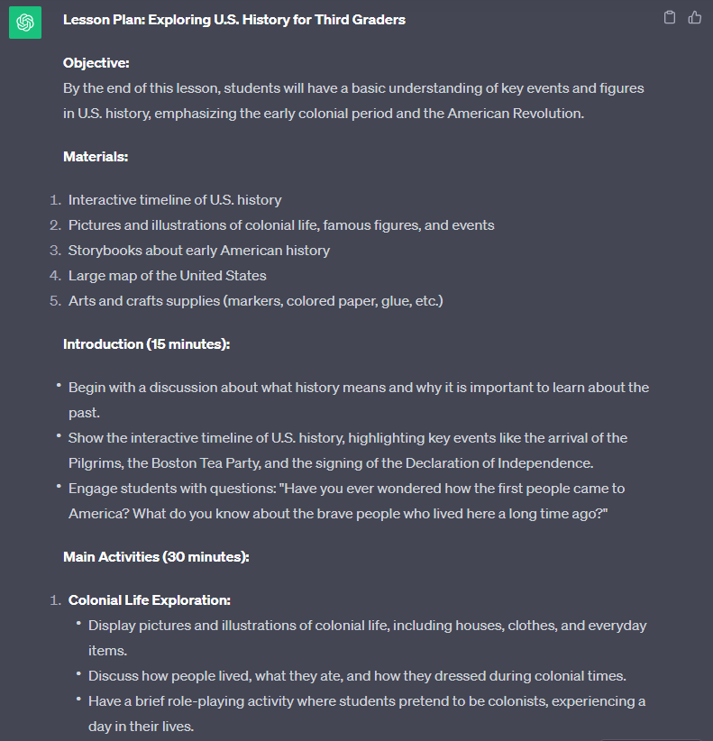This screenshot has width=713, height=741.
Task: Click the Interactive timeline of U.S. history item
Action: point(175,200)
